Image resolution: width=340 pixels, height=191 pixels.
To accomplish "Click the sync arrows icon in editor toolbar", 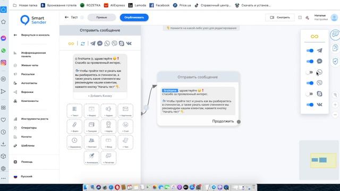I will click(83, 44).
